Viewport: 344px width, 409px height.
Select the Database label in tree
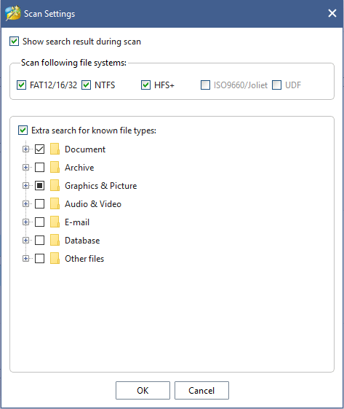pyautogui.click(x=82, y=241)
